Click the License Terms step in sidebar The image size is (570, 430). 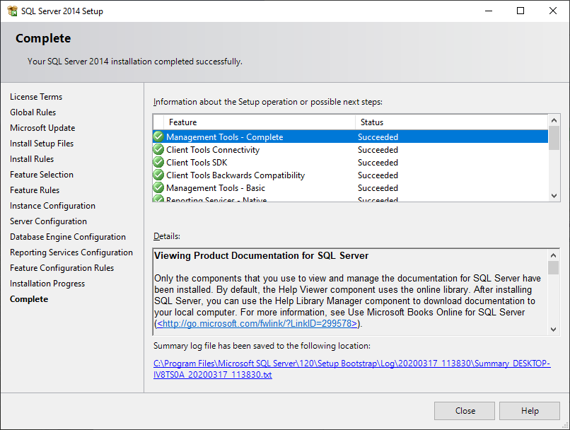coord(36,97)
